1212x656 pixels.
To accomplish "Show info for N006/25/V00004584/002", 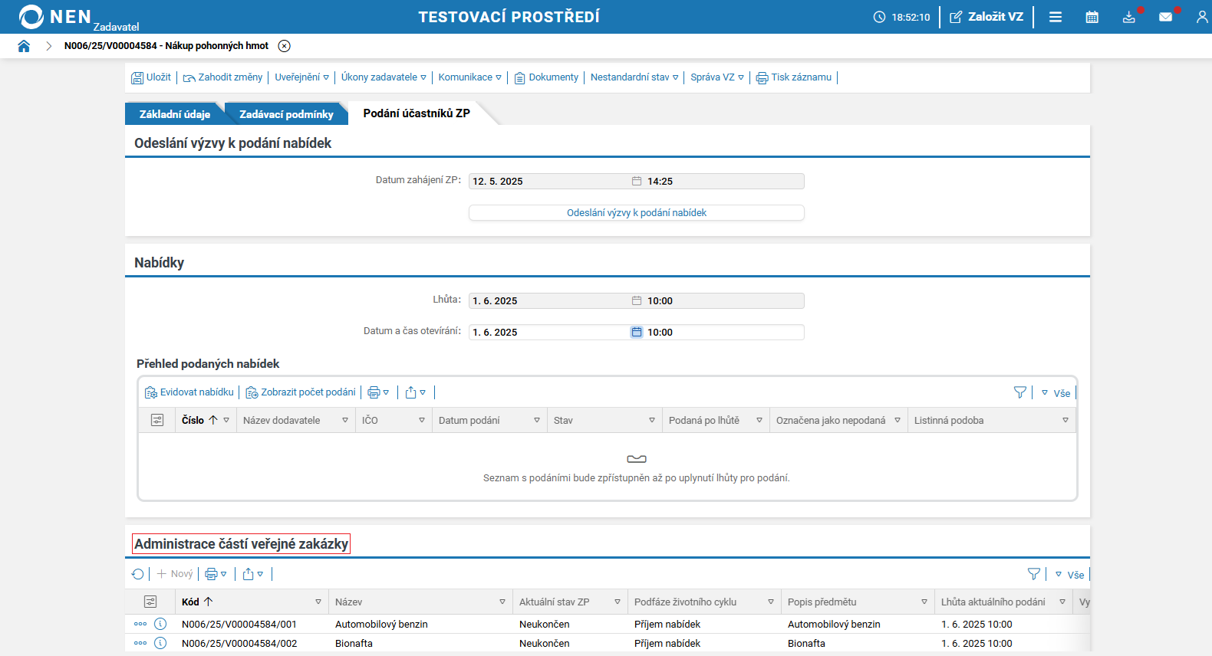I will (160, 644).
